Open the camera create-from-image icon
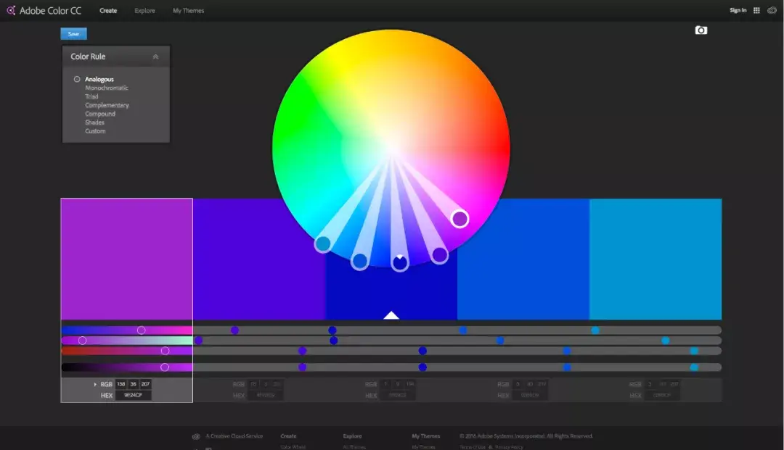784x450 pixels. [x=701, y=30]
